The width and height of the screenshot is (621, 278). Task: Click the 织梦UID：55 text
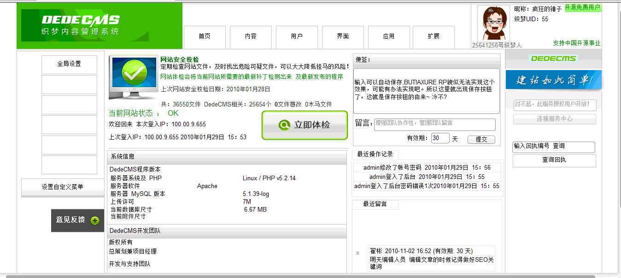[531, 19]
